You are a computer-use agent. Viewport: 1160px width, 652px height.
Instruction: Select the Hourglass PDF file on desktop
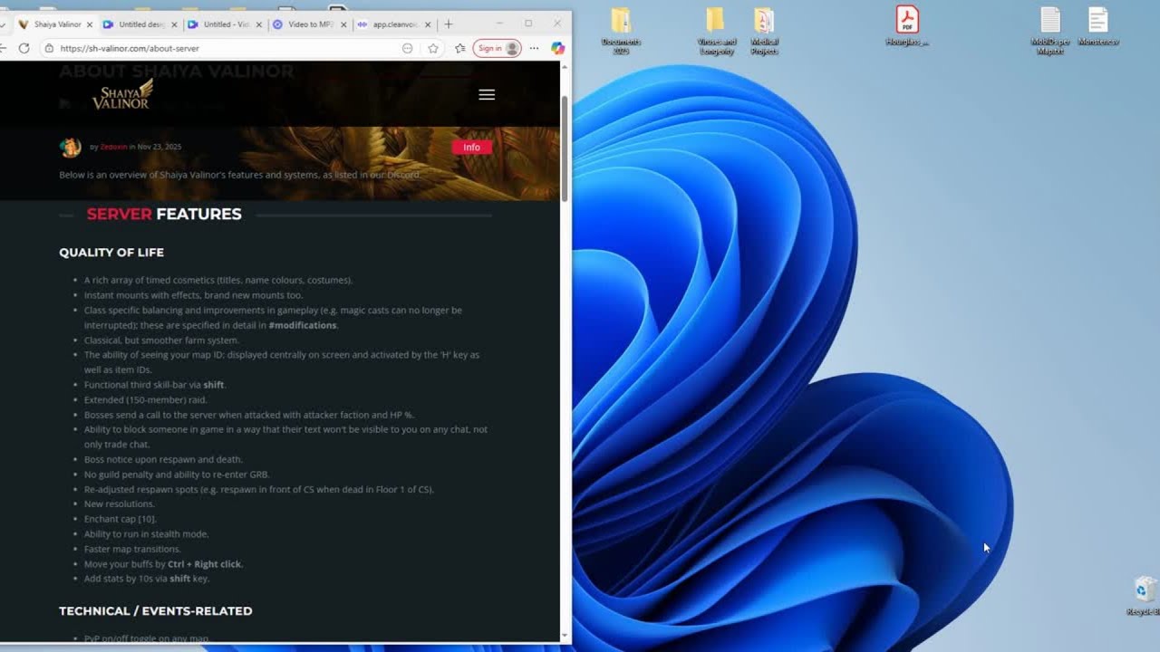pyautogui.click(x=907, y=26)
